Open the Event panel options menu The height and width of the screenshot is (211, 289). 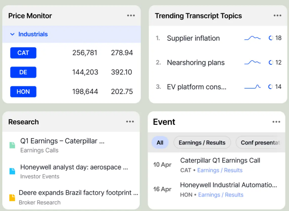pos(276,122)
